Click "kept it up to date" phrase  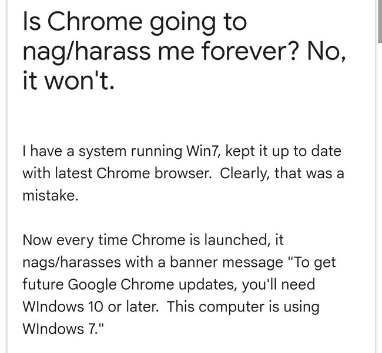(283, 151)
